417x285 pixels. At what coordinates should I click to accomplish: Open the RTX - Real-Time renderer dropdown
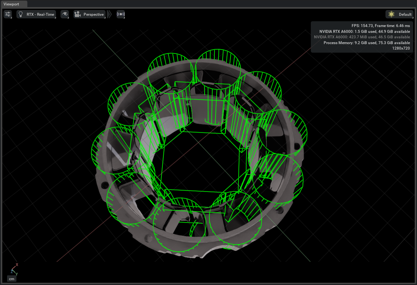40,14
